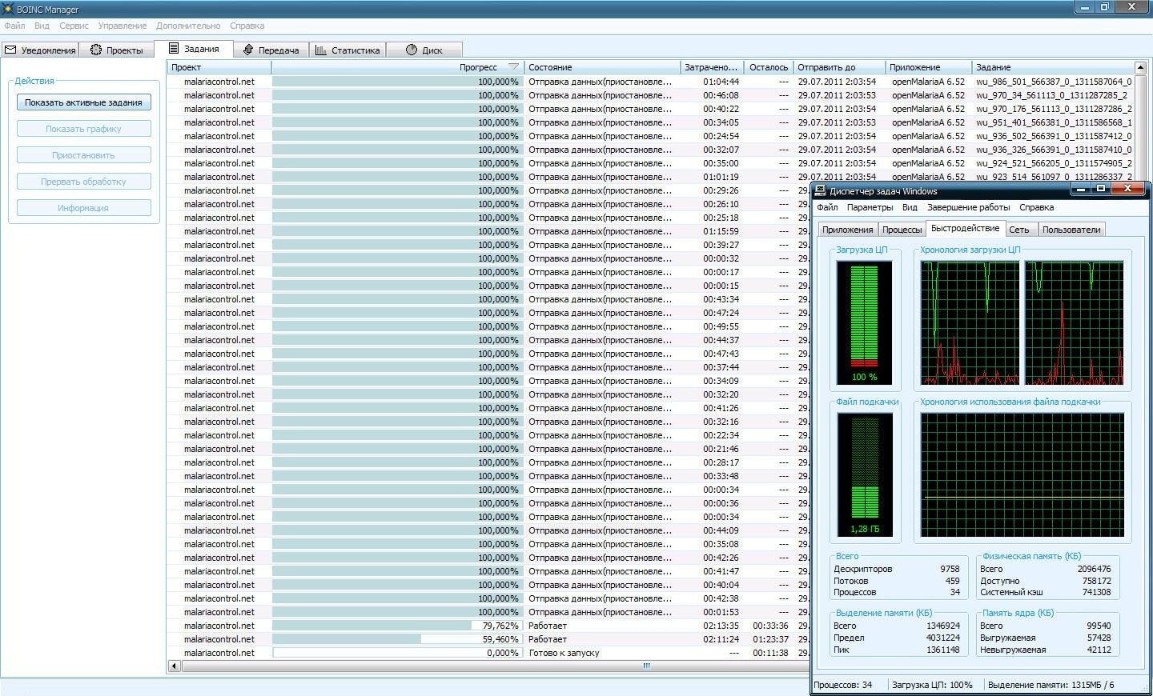
Task: Click the Notices envelope icon on the Уведомления tab
Action: click(x=10, y=50)
